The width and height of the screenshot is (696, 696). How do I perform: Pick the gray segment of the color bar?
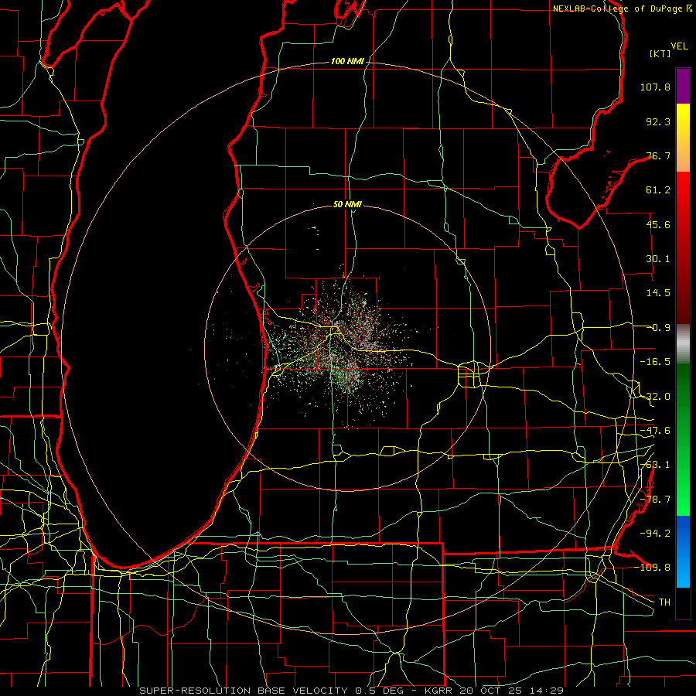tap(683, 344)
